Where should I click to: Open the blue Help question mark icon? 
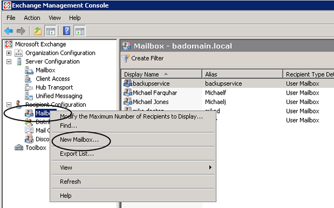click(66, 31)
